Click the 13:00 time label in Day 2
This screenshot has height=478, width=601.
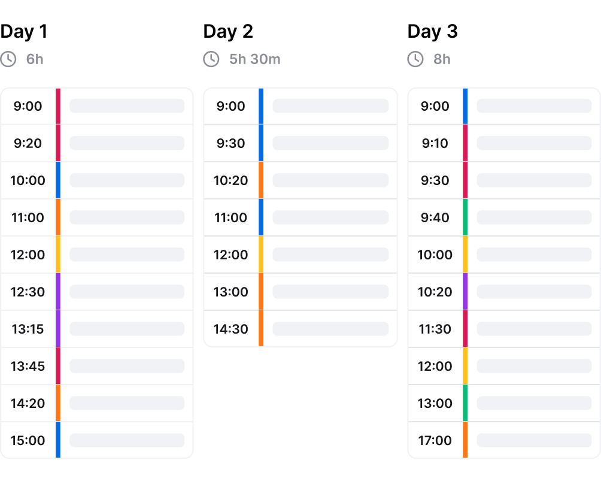(x=231, y=292)
